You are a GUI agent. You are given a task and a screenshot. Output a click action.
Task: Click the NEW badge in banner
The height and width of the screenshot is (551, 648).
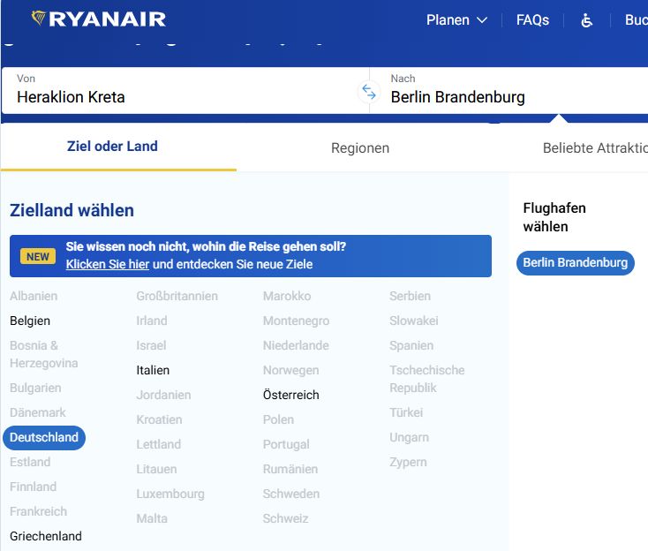coord(38,256)
